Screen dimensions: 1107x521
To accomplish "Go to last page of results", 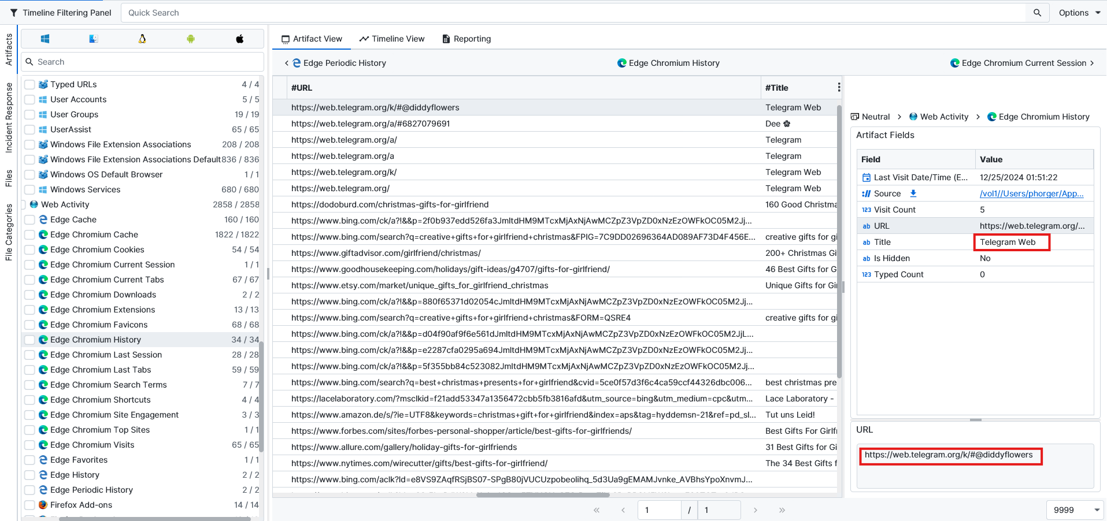I will 782,510.
